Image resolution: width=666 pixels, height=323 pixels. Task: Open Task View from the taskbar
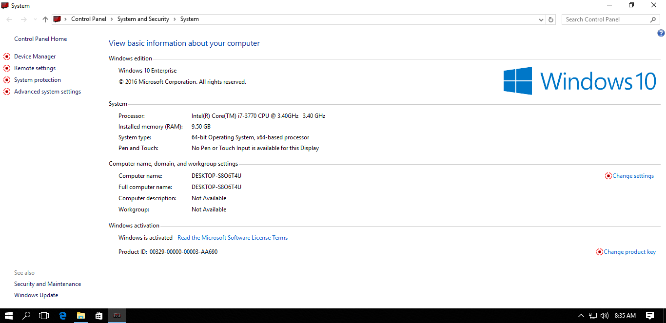pos(44,316)
